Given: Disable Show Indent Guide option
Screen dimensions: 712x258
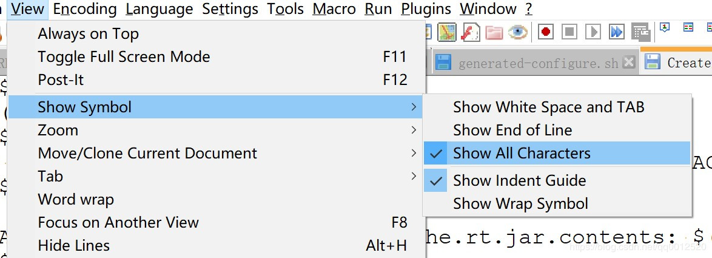Looking at the screenshot, I should [x=519, y=180].
